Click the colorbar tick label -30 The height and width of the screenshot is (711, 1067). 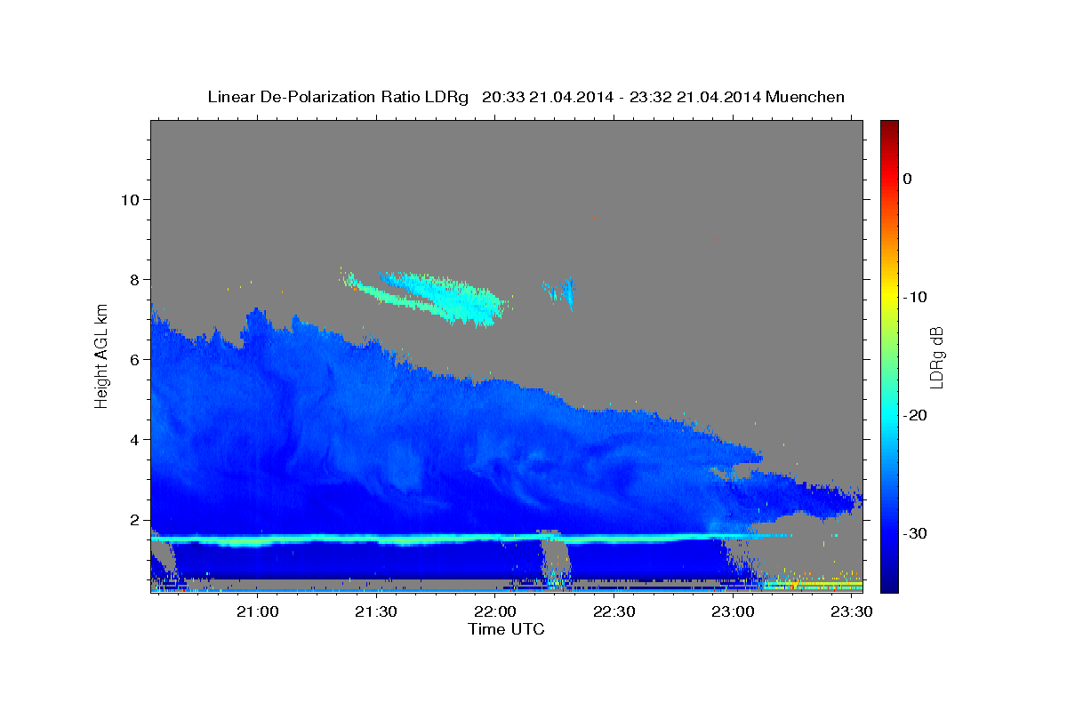915,533
